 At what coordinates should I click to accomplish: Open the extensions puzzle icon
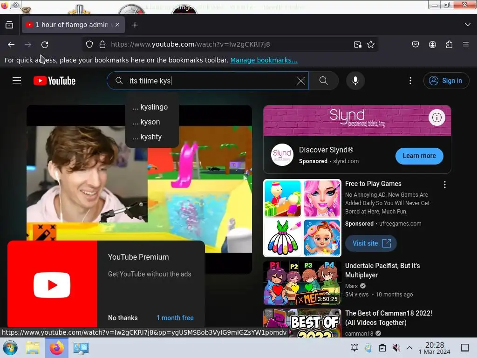tap(449, 44)
